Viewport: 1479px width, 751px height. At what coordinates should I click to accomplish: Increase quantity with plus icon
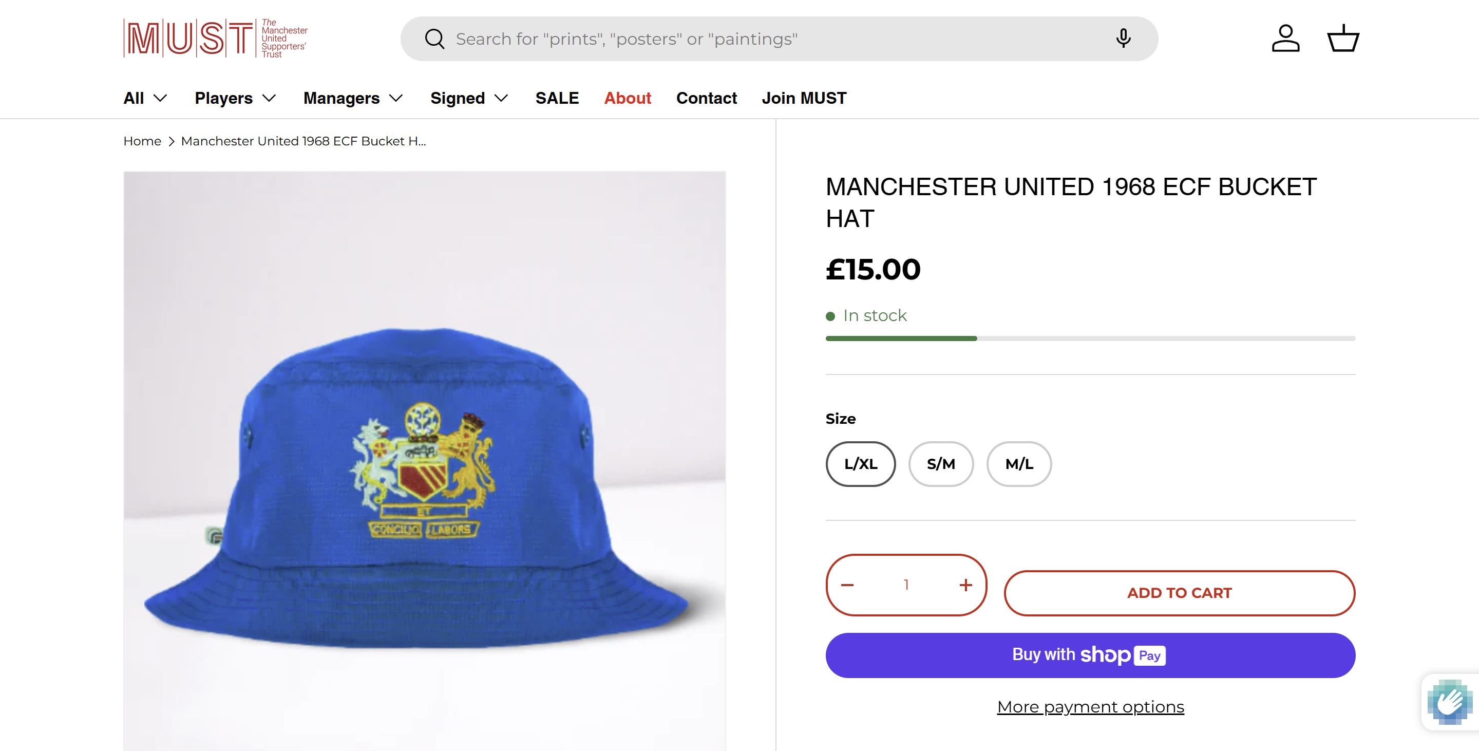coord(965,585)
